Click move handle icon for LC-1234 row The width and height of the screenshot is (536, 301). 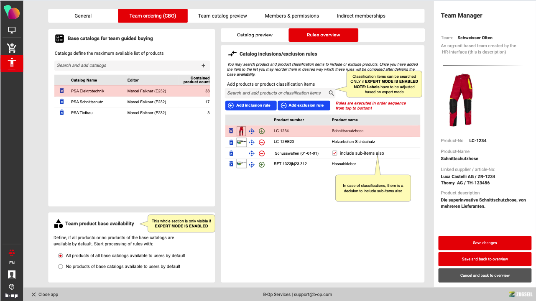pos(252,131)
